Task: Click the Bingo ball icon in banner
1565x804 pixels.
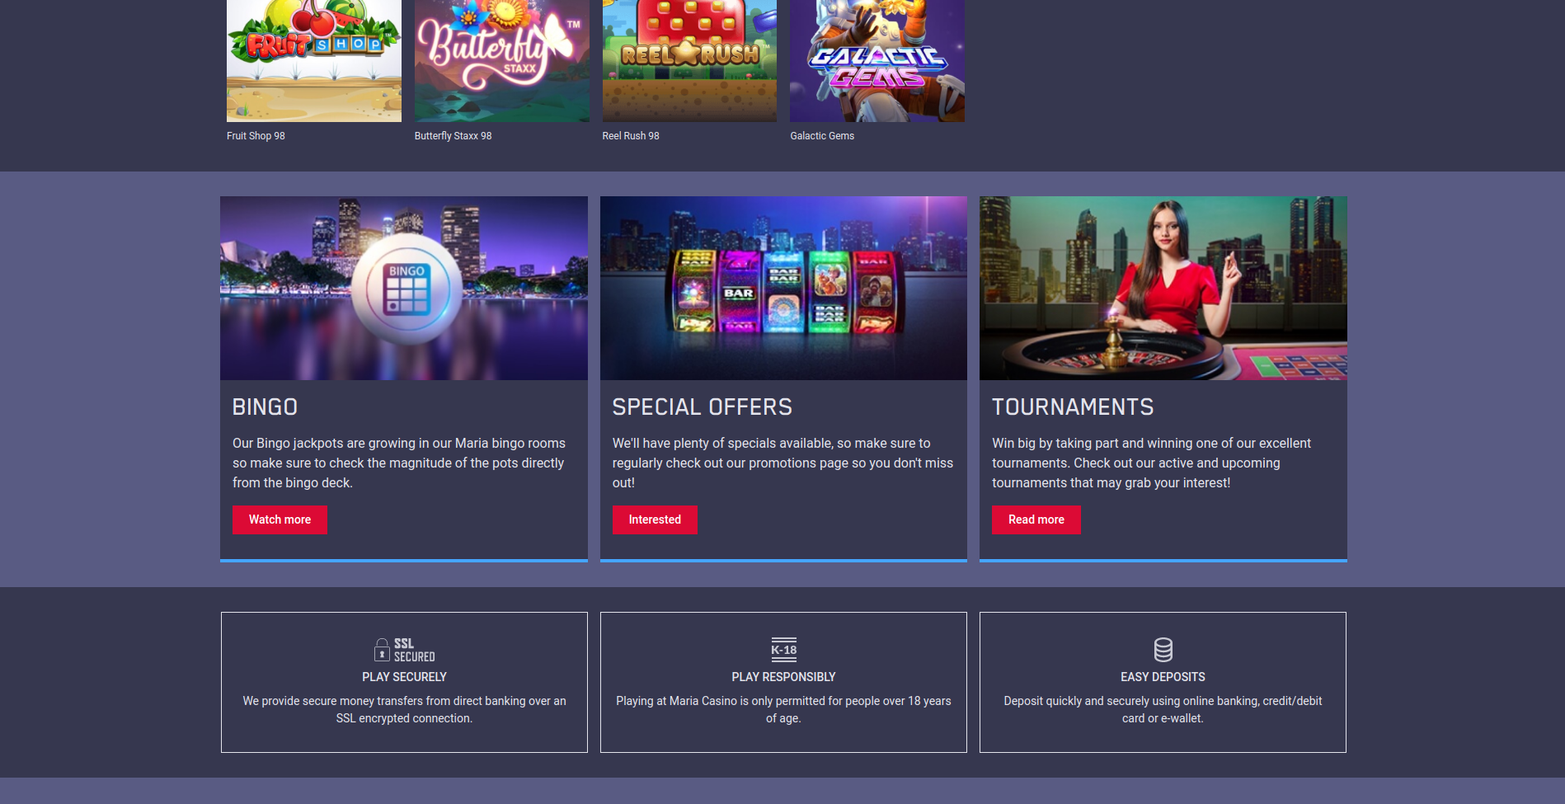Action: click(x=407, y=289)
